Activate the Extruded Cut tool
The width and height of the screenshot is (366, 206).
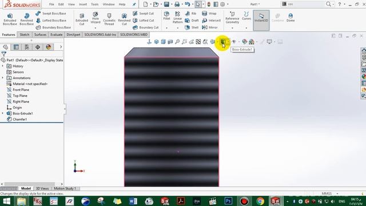click(x=82, y=19)
